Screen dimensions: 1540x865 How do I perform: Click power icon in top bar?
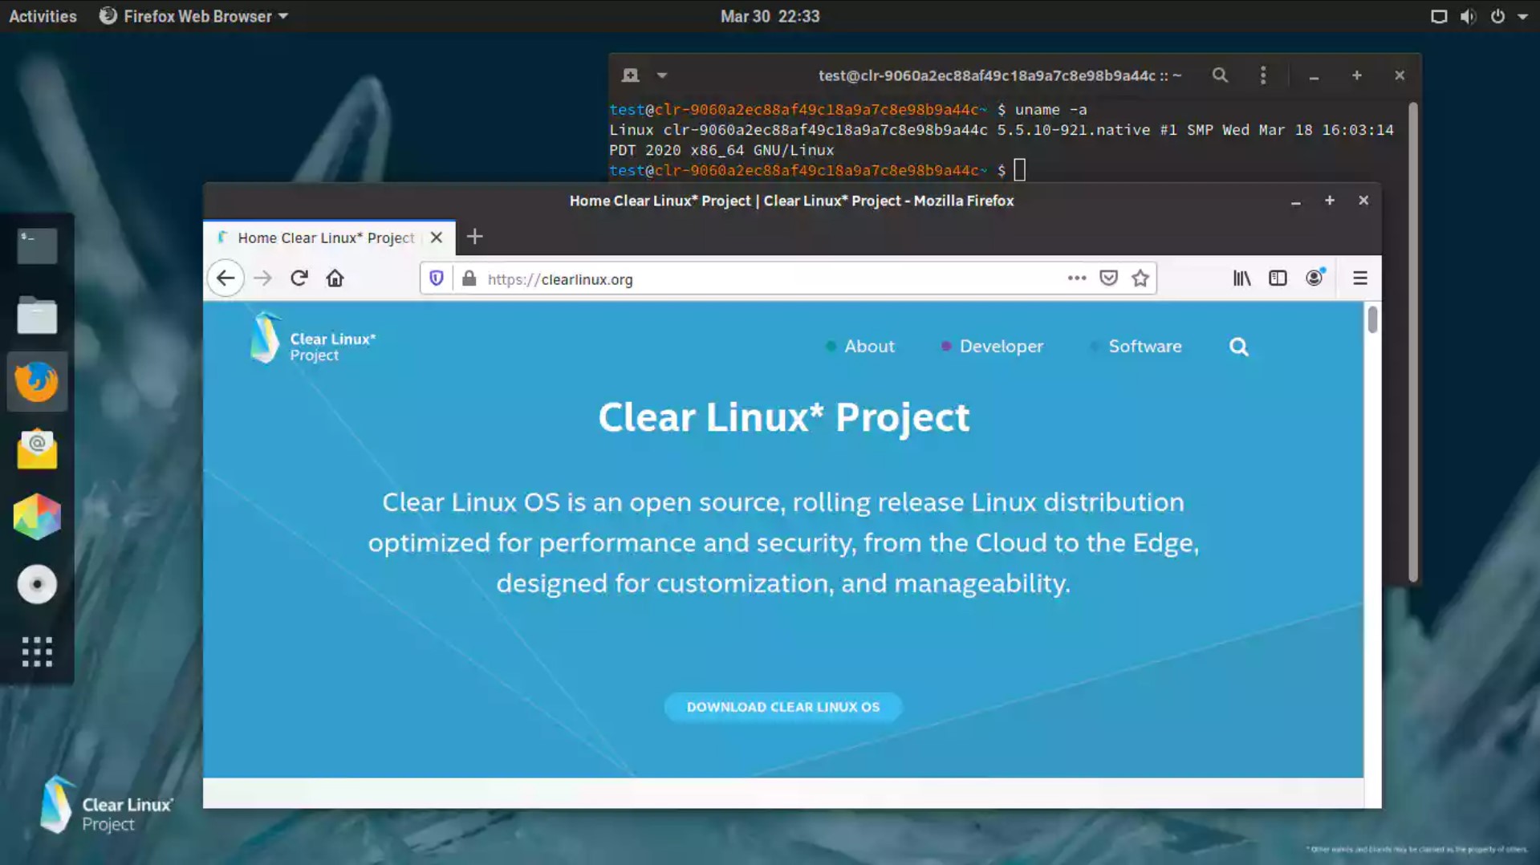[1497, 16]
